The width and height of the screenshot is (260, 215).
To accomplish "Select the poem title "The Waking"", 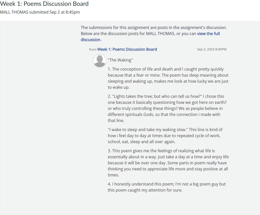I will point(120,60).
